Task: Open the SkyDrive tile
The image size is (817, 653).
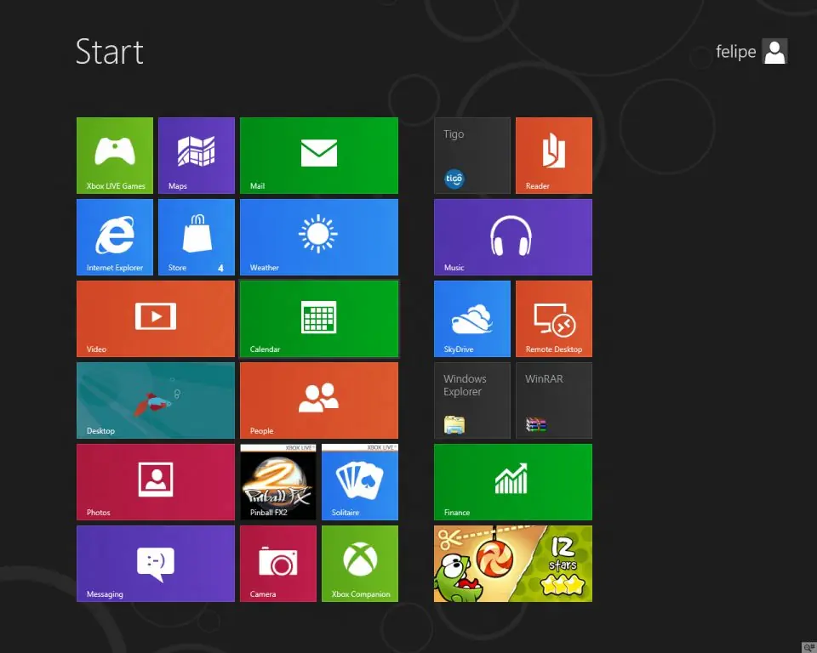Action: pos(472,319)
